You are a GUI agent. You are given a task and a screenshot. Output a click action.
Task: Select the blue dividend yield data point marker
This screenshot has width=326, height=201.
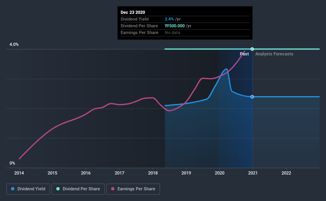252,97
